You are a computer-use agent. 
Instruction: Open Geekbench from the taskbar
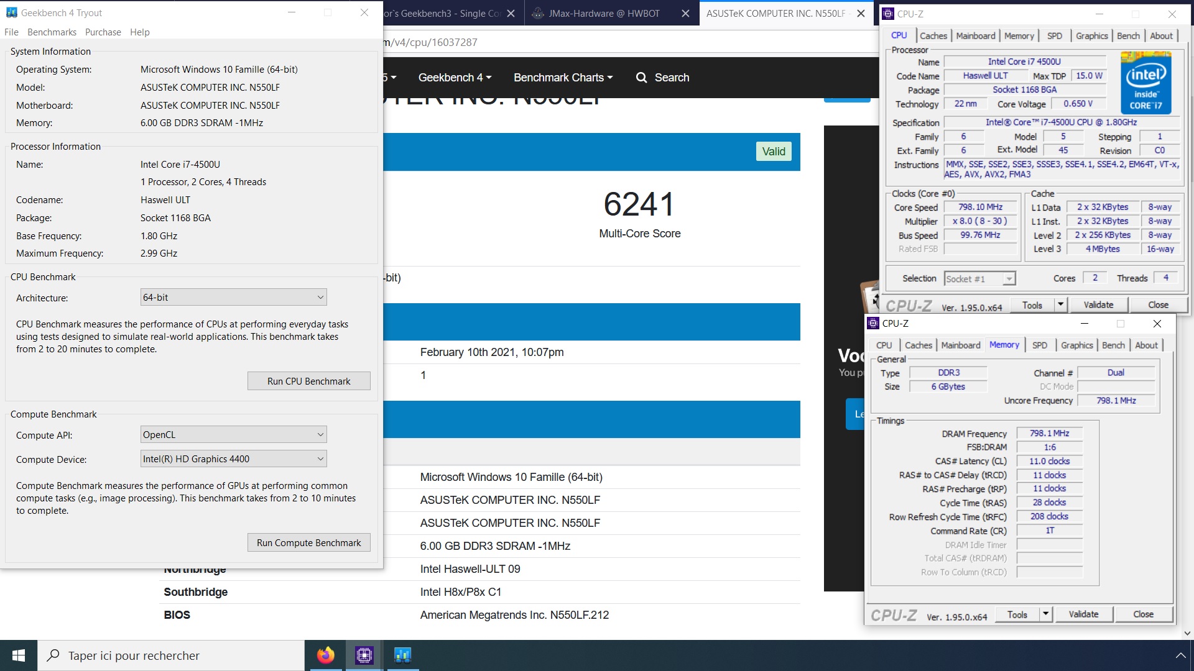[403, 655]
